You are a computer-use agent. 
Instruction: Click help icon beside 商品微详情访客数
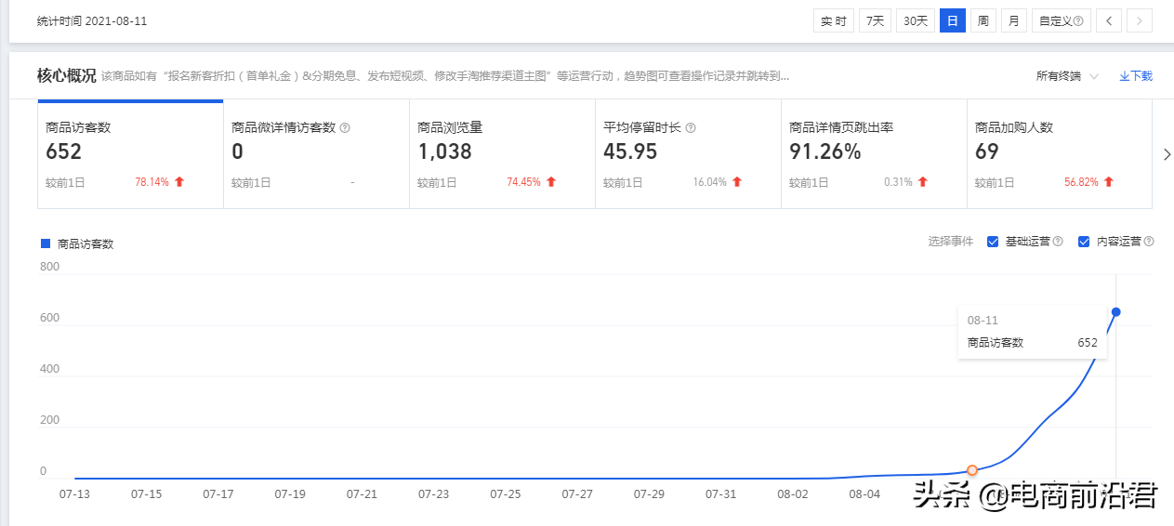click(x=345, y=128)
